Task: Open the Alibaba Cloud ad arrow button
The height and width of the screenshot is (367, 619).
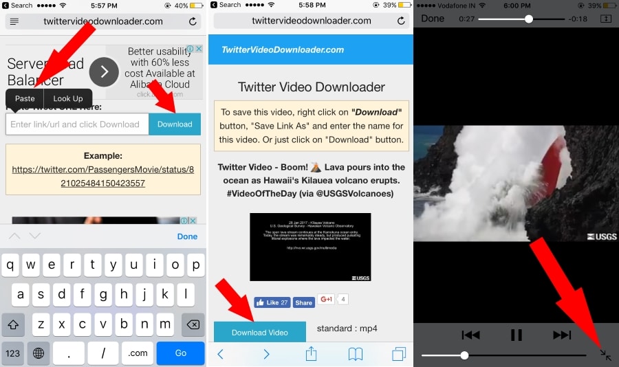Action: (104, 72)
